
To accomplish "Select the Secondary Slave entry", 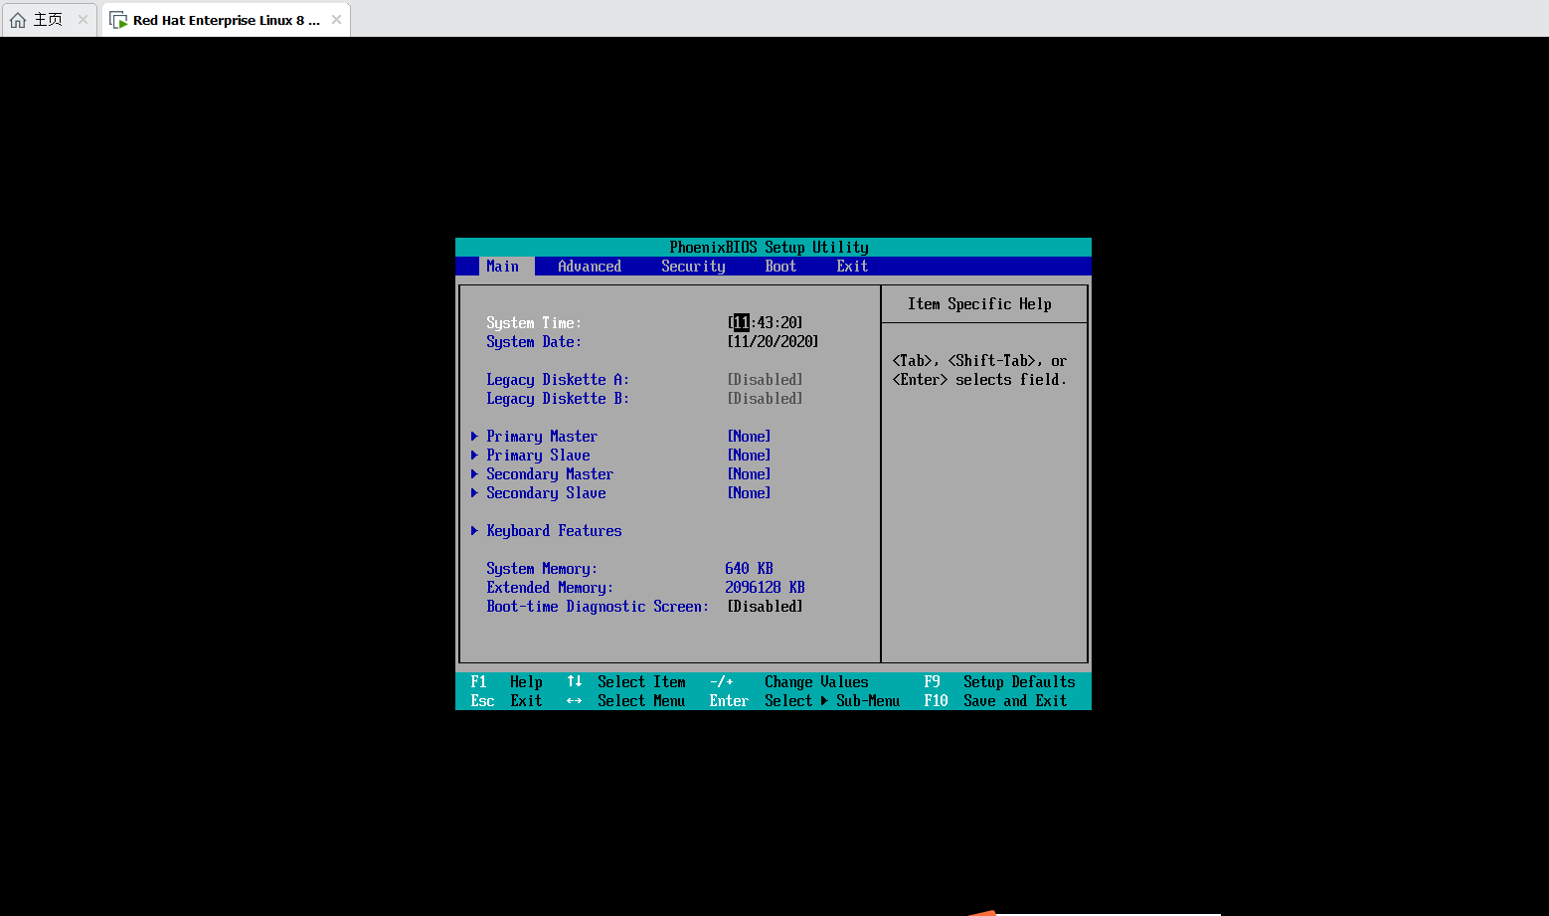I will click(x=546, y=492).
